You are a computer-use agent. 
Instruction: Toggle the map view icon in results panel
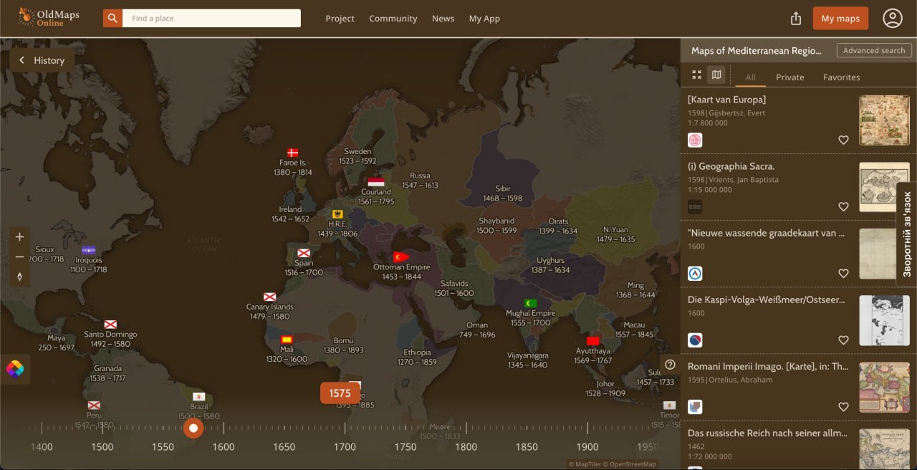[x=716, y=75]
